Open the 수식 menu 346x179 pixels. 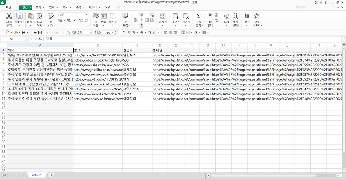(78, 7)
